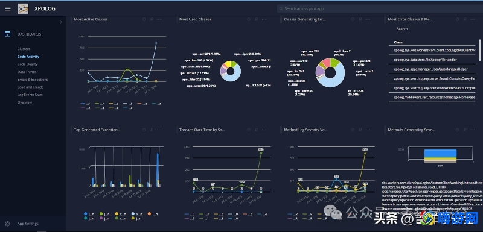Click the search across your app field
The height and width of the screenshot is (232, 483).
[380, 8]
